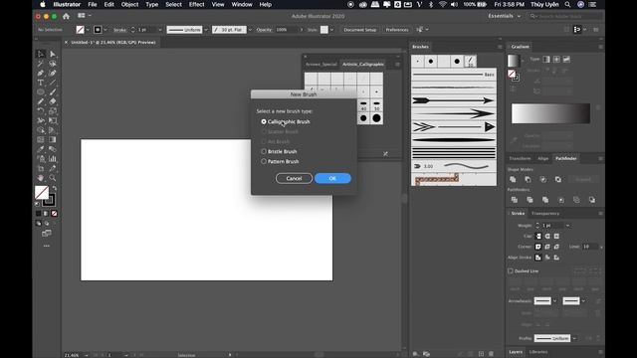The width and height of the screenshot is (637, 358).
Task: Switch to the Transparency tab
Action: pos(545,213)
